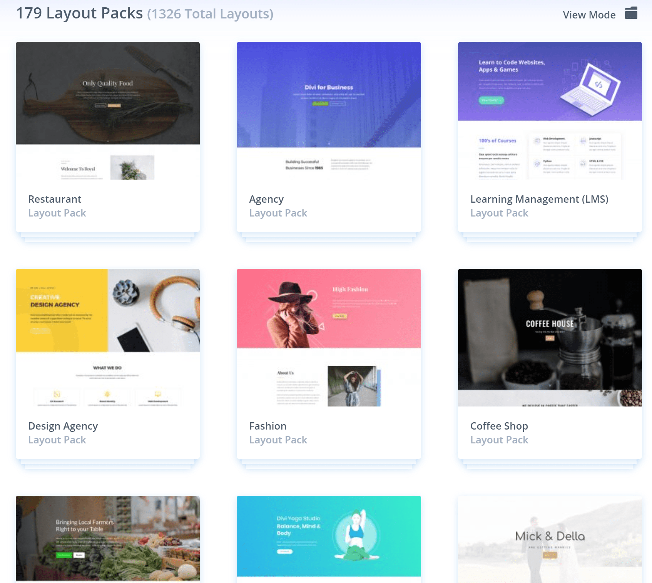The width and height of the screenshot is (652, 583).
Task: Select the Learning Management (LMS) preview image
Action: point(550,112)
